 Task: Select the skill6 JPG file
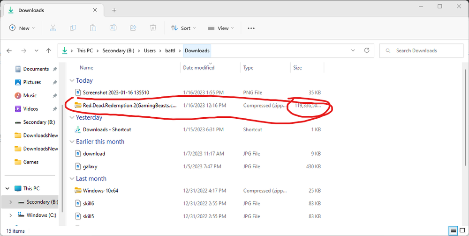(89, 203)
